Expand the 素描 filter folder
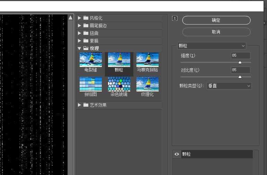The image size is (267, 175). pos(79,41)
